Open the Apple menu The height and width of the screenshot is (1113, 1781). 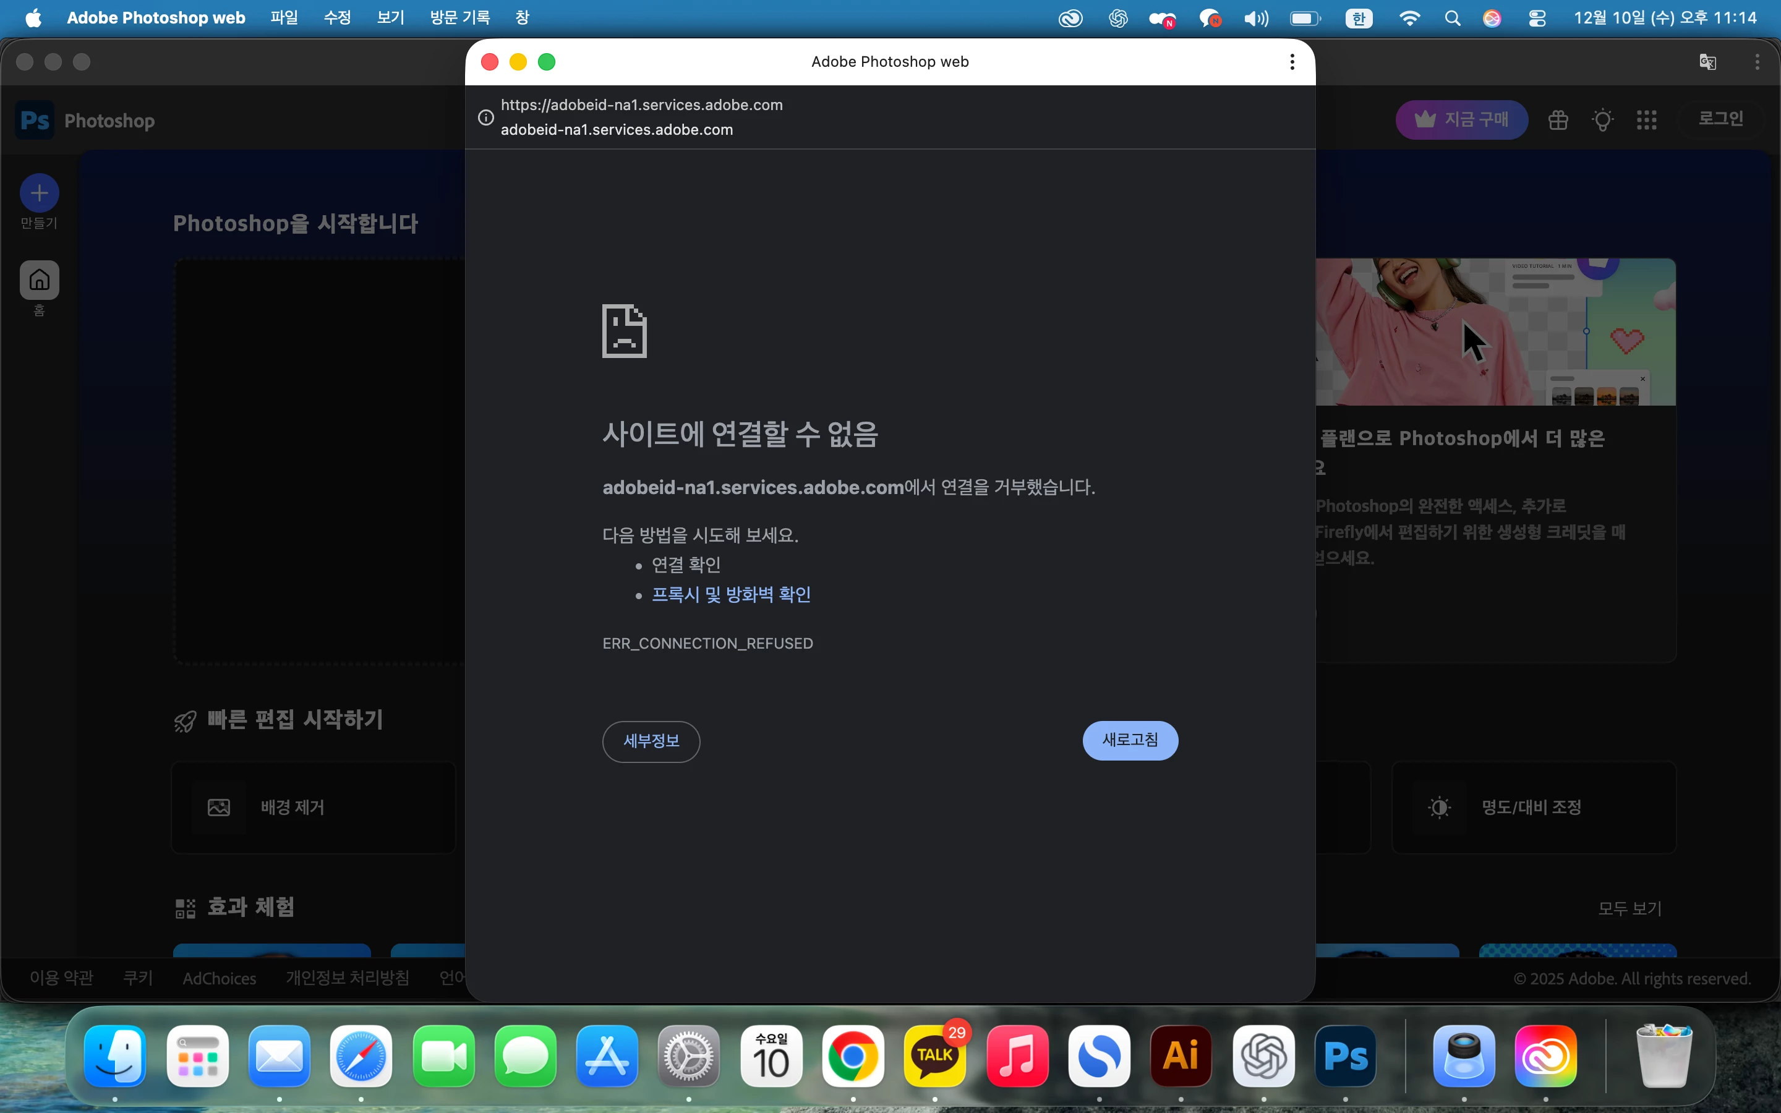(x=33, y=18)
